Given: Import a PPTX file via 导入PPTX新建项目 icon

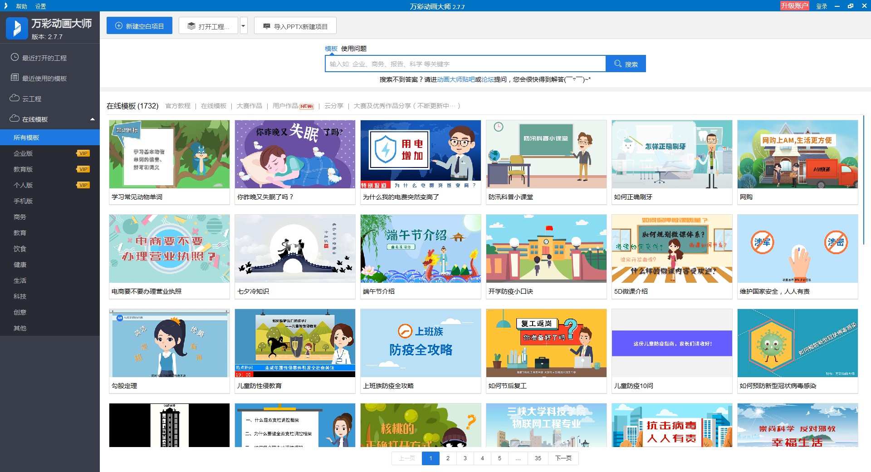Looking at the screenshot, I should tap(267, 25).
